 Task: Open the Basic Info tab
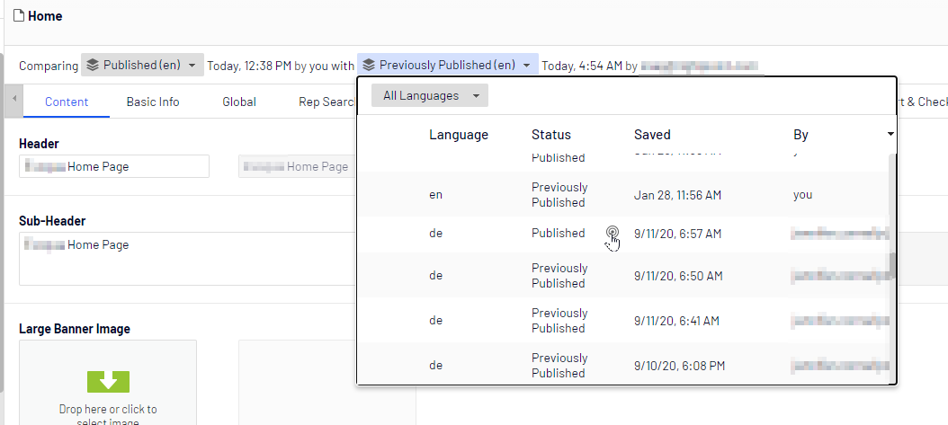(x=153, y=102)
